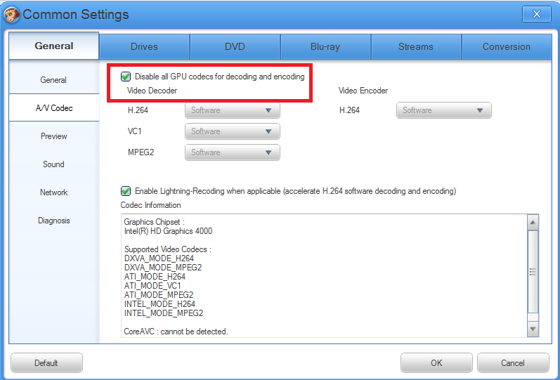
Task: Go to Sound settings in sidebar
Action: 53,164
